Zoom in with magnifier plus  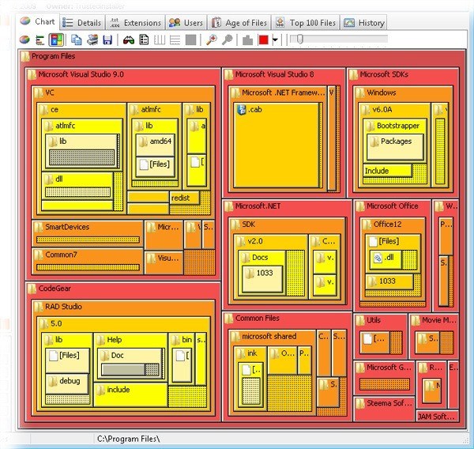[x=212, y=40]
